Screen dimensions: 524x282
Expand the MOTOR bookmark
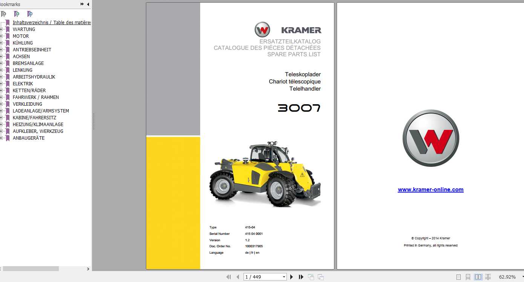pyautogui.click(x=2, y=36)
